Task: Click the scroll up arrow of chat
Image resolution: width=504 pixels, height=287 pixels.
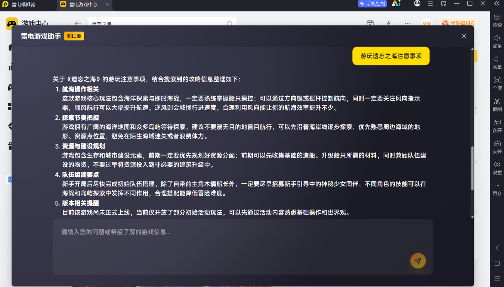Action: 472,49
